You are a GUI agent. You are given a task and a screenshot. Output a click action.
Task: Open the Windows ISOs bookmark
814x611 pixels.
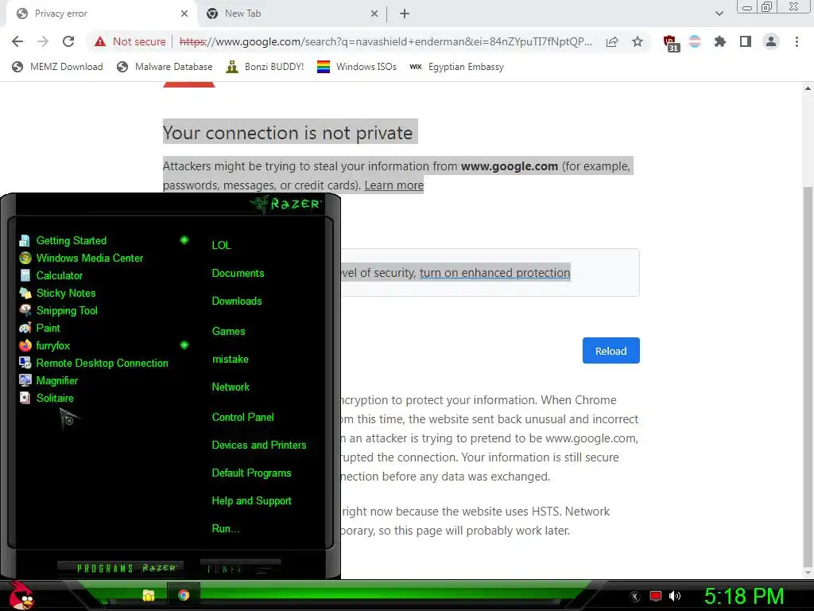(357, 67)
